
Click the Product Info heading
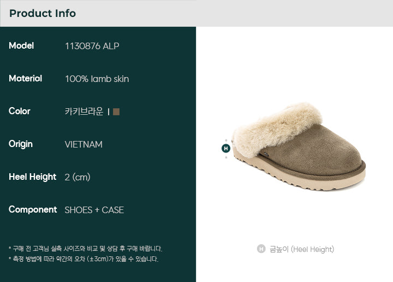click(x=43, y=13)
